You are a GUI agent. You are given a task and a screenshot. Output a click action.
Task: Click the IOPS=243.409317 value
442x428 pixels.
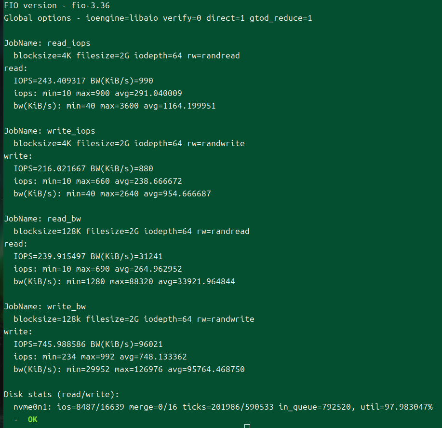50,81
